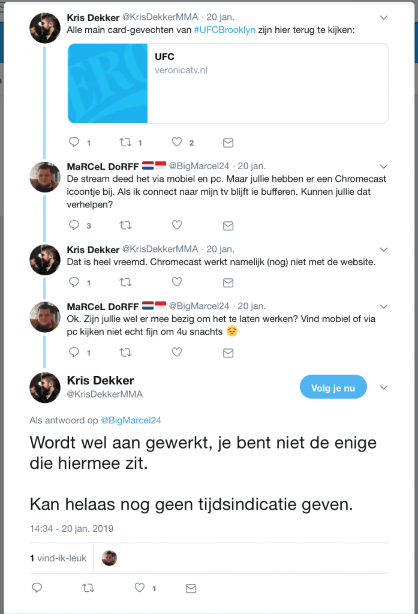The height and width of the screenshot is (614, 418).
Task: Open the options menu on the first tweet
Action: click(383, 18)
